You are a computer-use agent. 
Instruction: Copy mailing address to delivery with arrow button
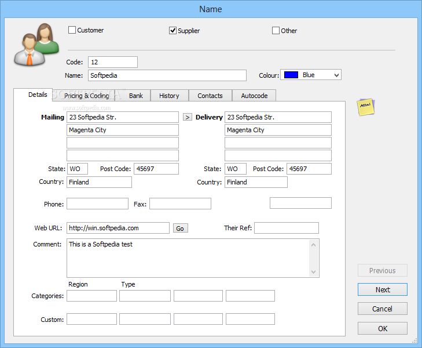pos(188,117)
